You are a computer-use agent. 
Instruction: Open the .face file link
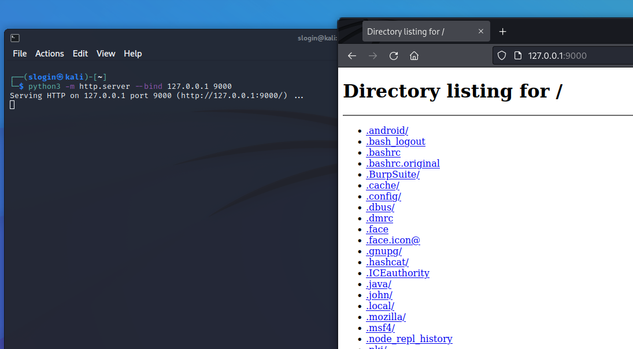point(377,230)
